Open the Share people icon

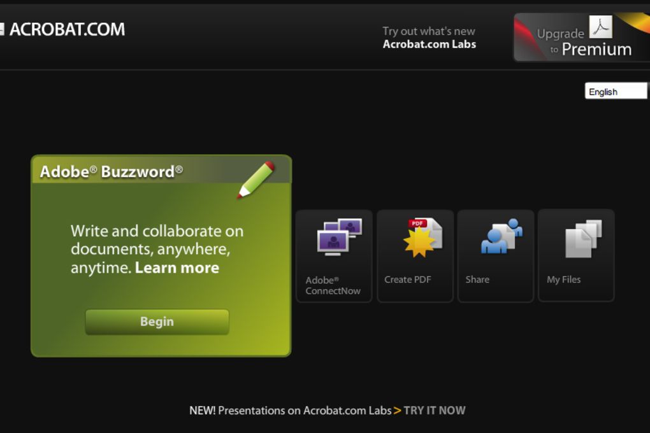pyautogui.click(x=502, y=236)
